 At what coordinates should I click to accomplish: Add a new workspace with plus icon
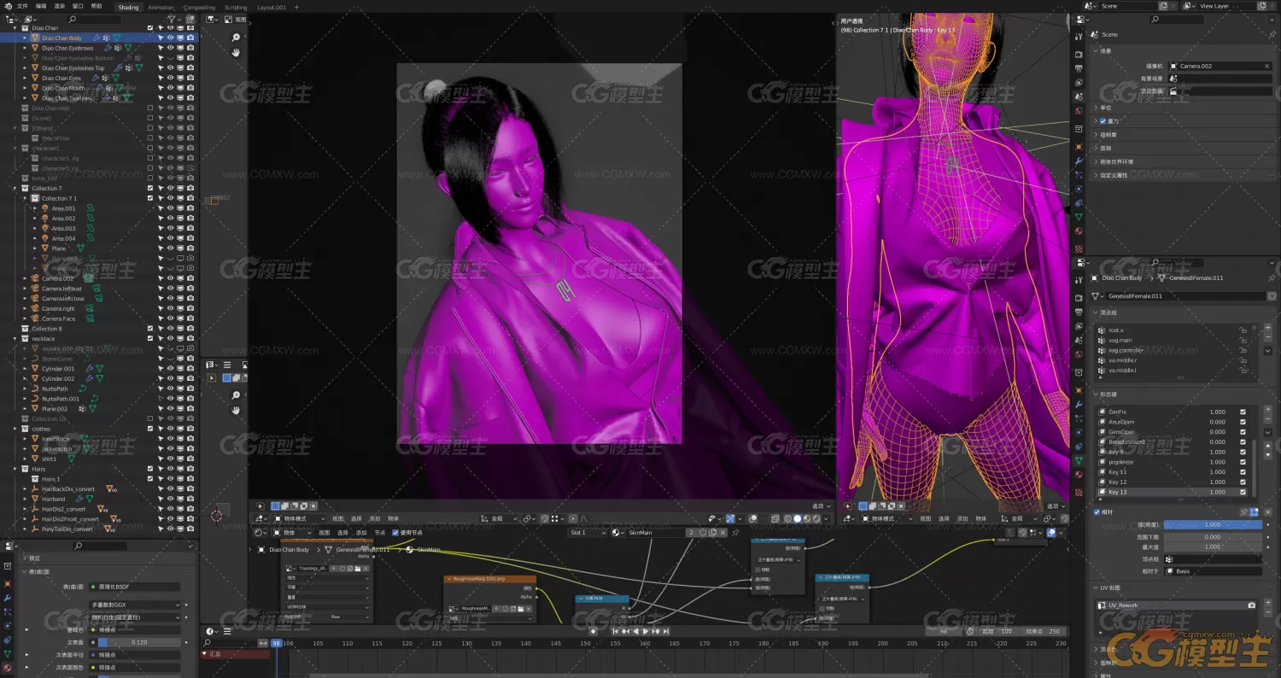(x=296, y=7)
